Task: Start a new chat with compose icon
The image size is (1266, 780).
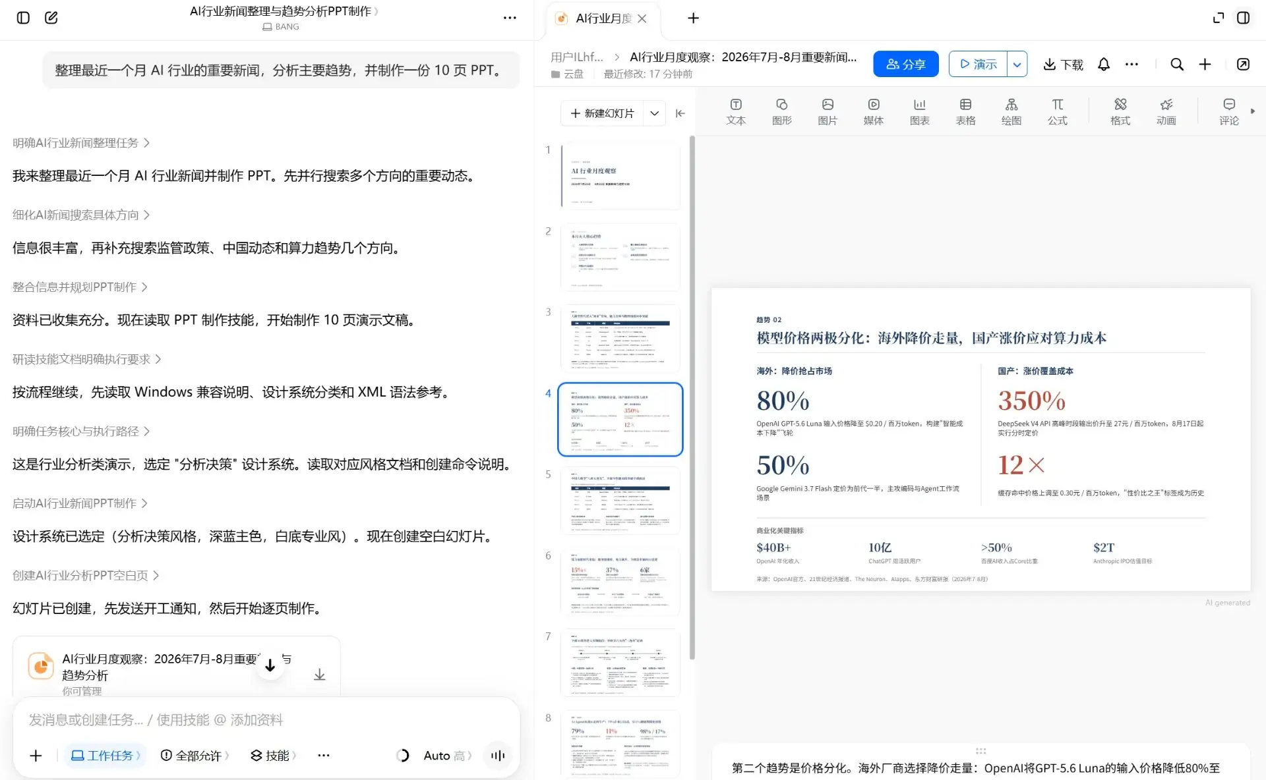Action: 51,18
